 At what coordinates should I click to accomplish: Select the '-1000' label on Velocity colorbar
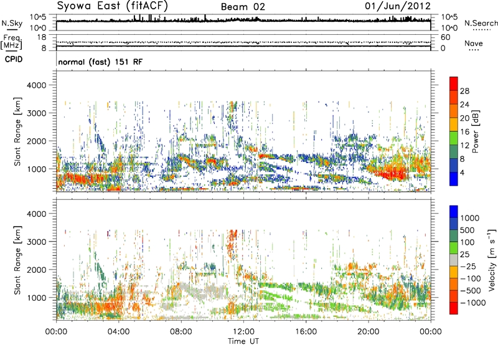[x=472, y=303]
